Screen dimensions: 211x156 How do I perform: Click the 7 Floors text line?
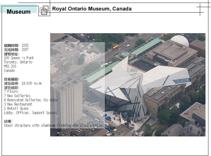tap(11, 92)
